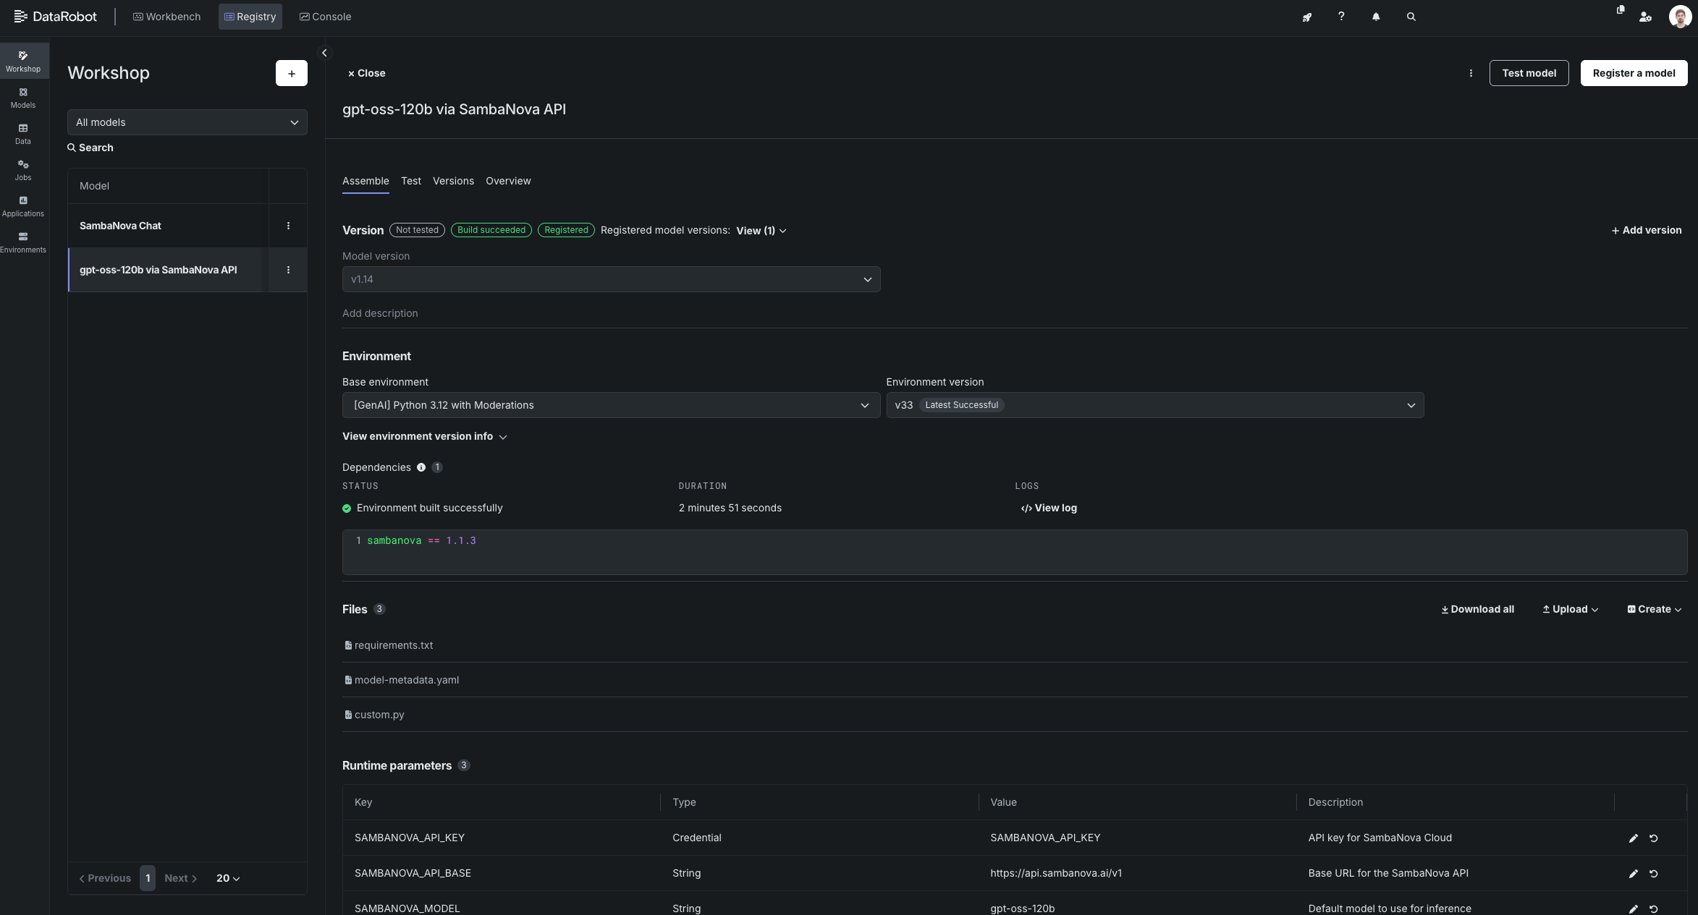Go to the Next page of models
Screen dimensions: 1698x915
pos(179,877)
